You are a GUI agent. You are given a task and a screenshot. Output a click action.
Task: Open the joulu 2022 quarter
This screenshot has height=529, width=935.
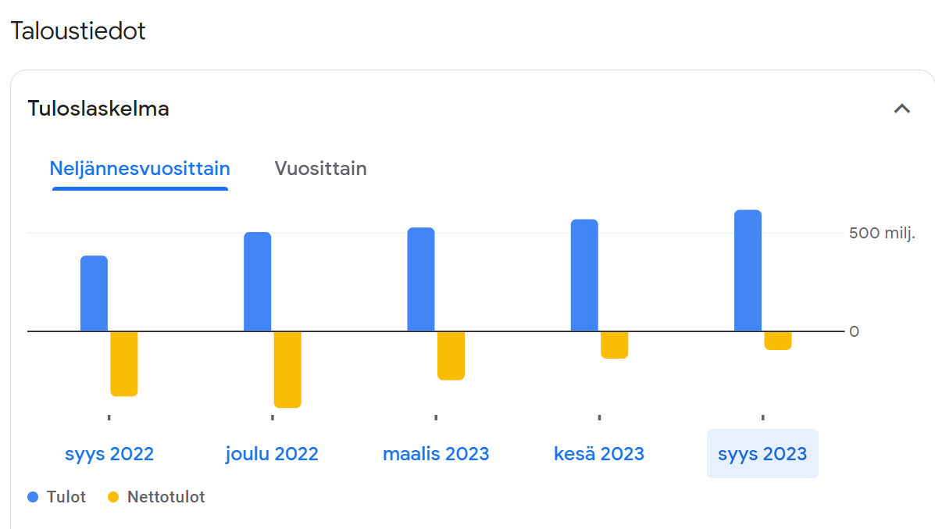point(272,454)
